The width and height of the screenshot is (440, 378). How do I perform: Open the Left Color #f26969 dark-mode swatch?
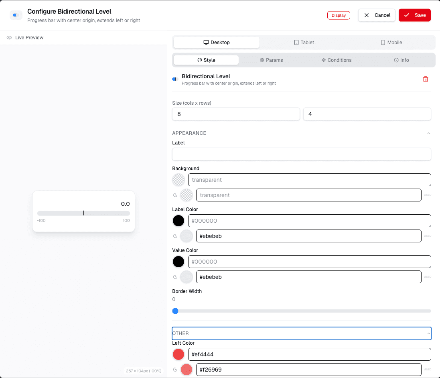187,370
